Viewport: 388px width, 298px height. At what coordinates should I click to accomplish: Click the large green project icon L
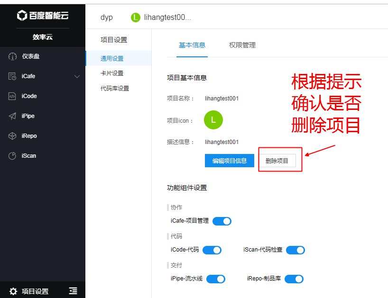213,120
